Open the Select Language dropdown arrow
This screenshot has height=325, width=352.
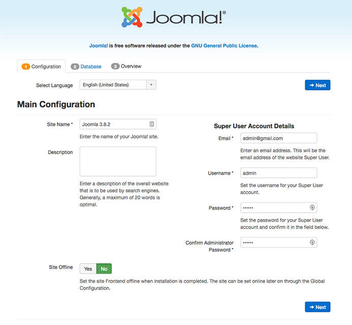click(151, 85)
